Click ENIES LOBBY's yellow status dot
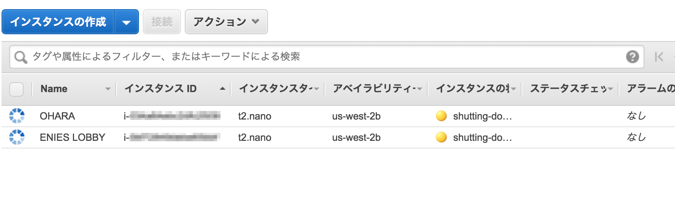675x201 pixels. click(x=441, y=137)
